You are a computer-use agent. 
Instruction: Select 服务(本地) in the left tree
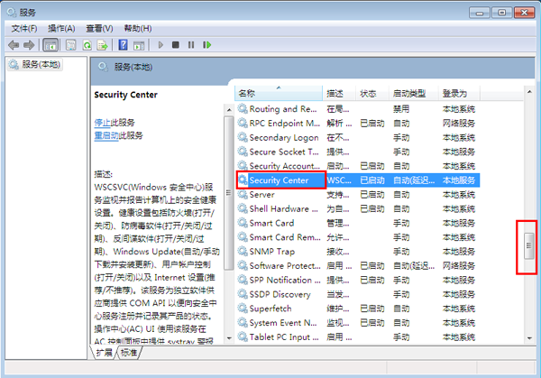41,65
